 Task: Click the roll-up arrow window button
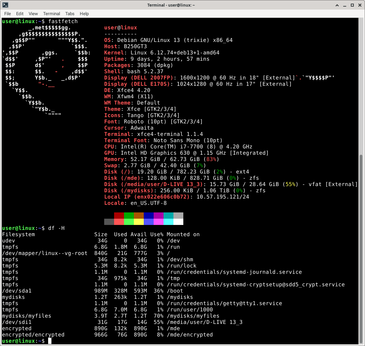tap(337, 5)
